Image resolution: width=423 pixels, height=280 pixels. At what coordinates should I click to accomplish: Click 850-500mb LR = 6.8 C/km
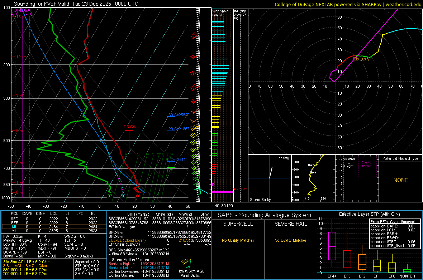(x=25, y=270)
